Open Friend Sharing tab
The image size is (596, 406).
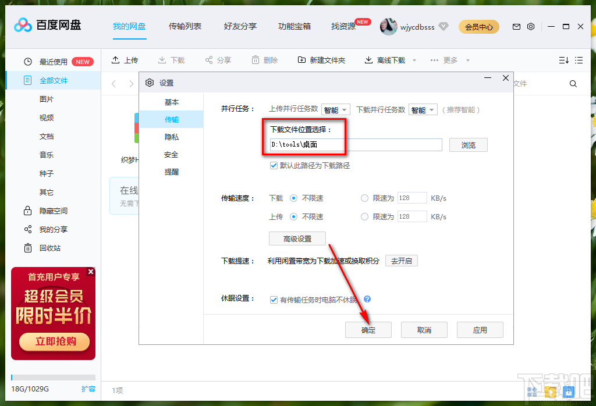(240, 26)
